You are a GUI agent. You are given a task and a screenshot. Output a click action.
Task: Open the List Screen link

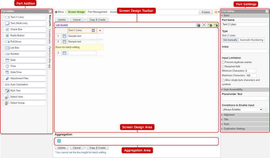pos(62,25)
